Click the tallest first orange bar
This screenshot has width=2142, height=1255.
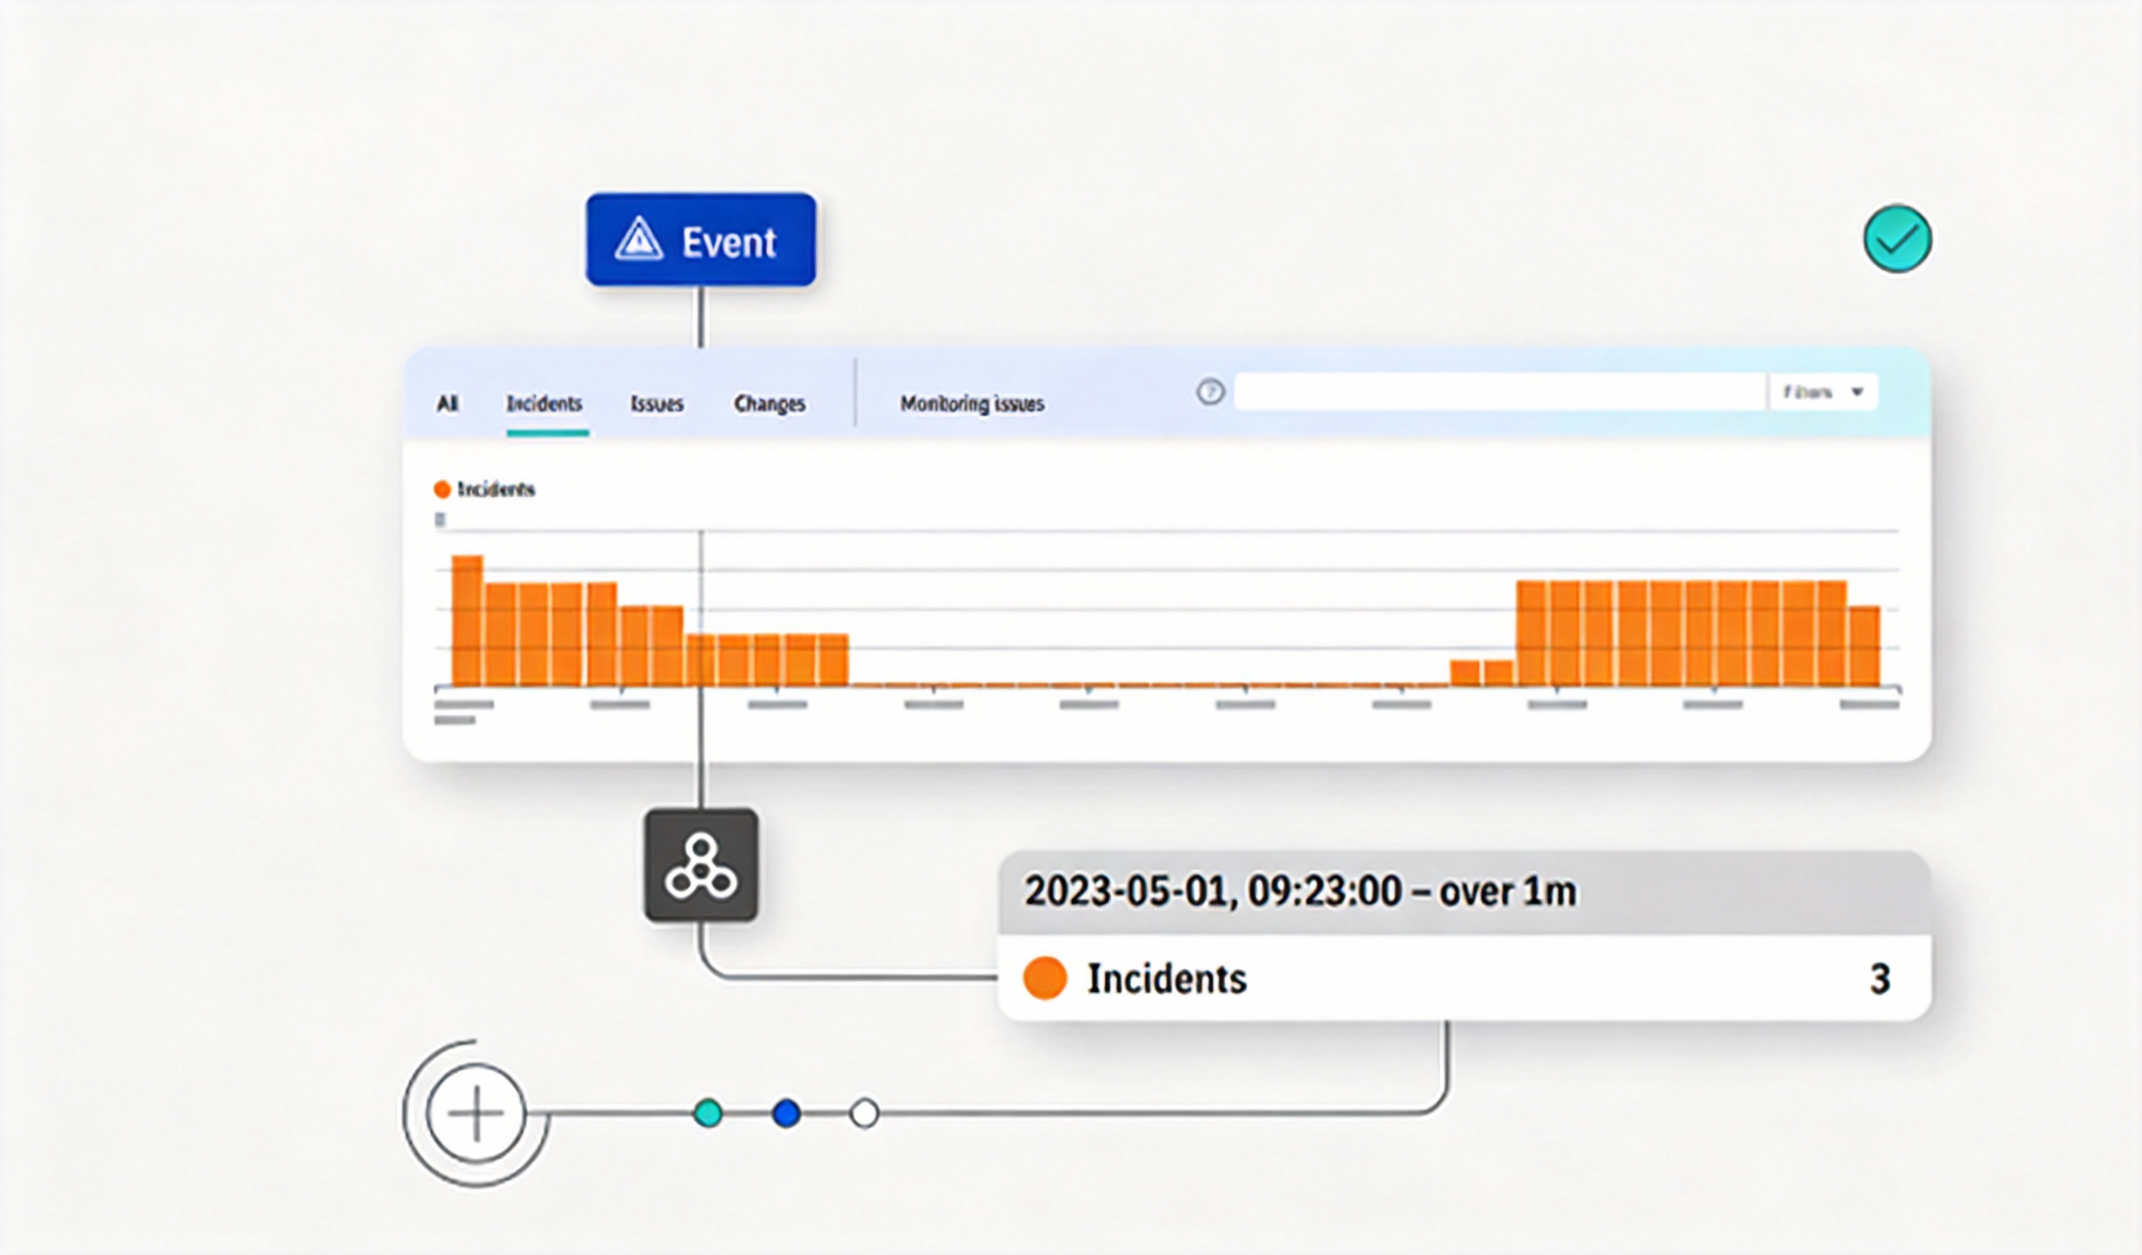coord(468,621)
